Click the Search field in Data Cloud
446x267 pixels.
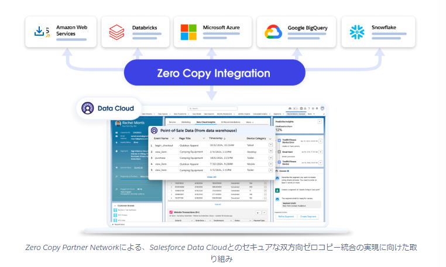point(212,108)
